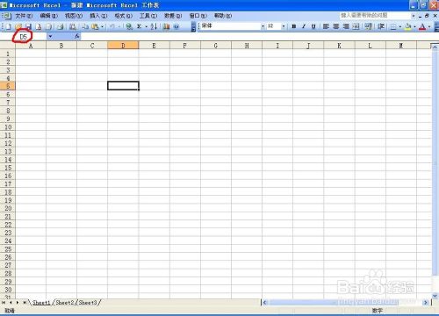Viewport: 439px width, 316px height.
Task: Toggle Center alignment
Action: click(336, 26)
